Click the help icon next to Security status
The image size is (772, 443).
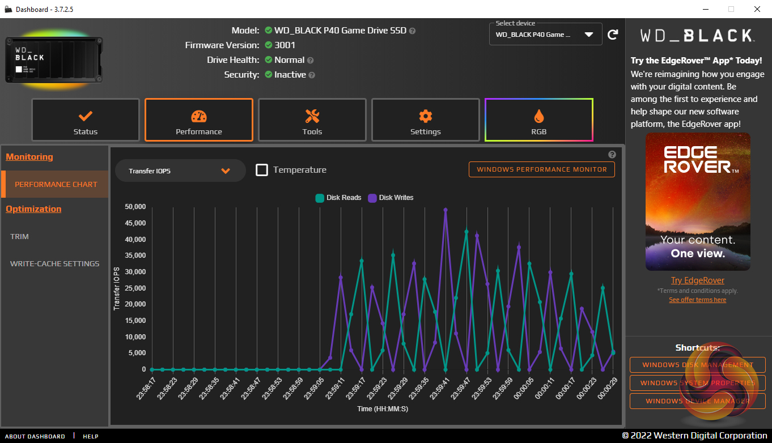(312, 75)
